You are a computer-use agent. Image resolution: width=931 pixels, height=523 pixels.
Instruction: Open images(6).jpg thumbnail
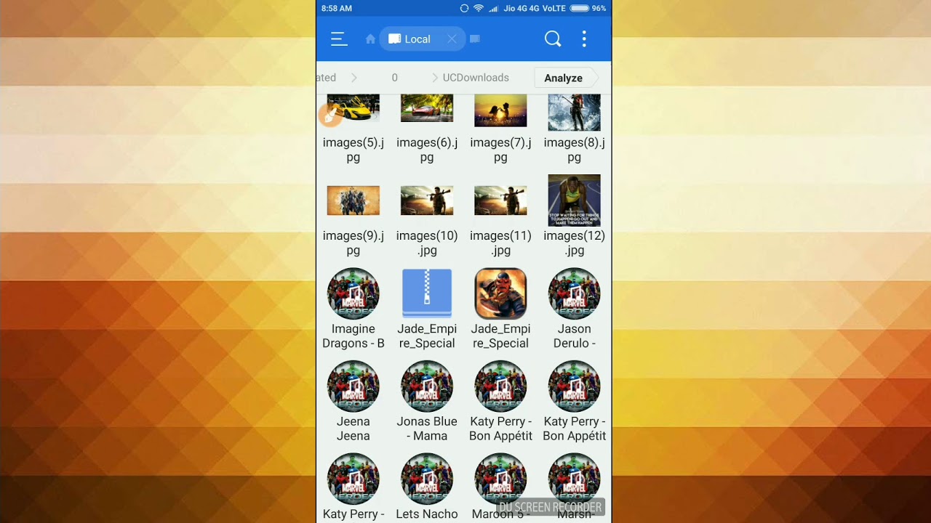[427, 108]
